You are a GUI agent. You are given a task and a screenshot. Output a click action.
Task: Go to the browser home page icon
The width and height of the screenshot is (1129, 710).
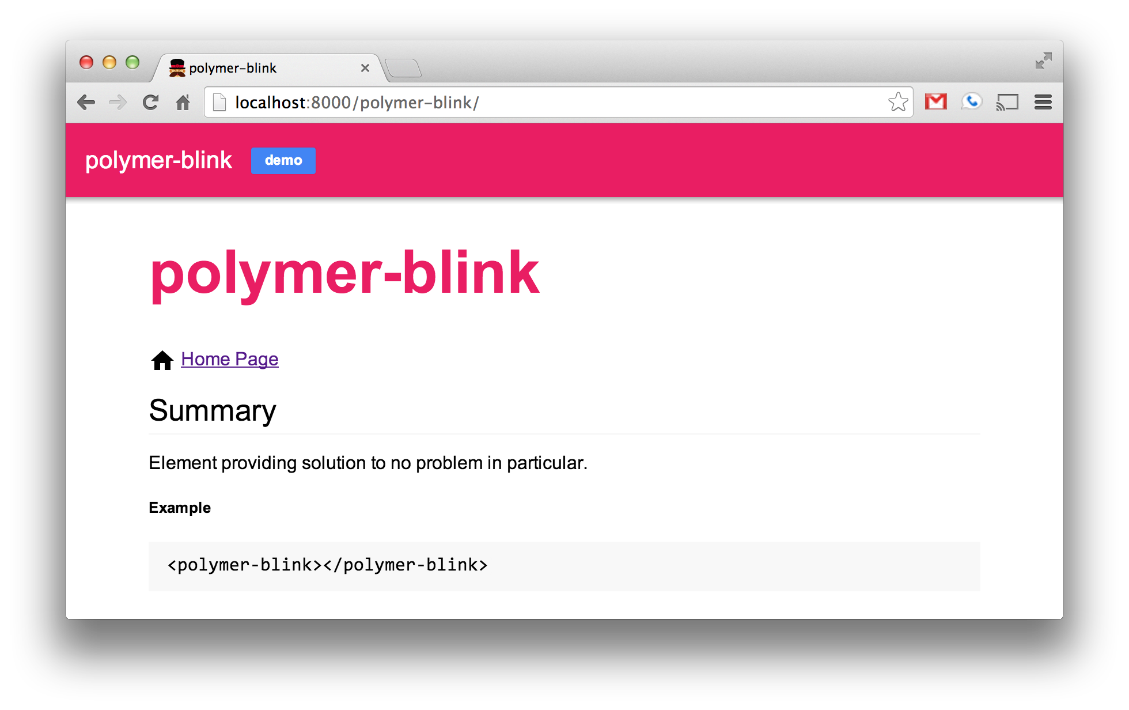[x=183, y=103]
